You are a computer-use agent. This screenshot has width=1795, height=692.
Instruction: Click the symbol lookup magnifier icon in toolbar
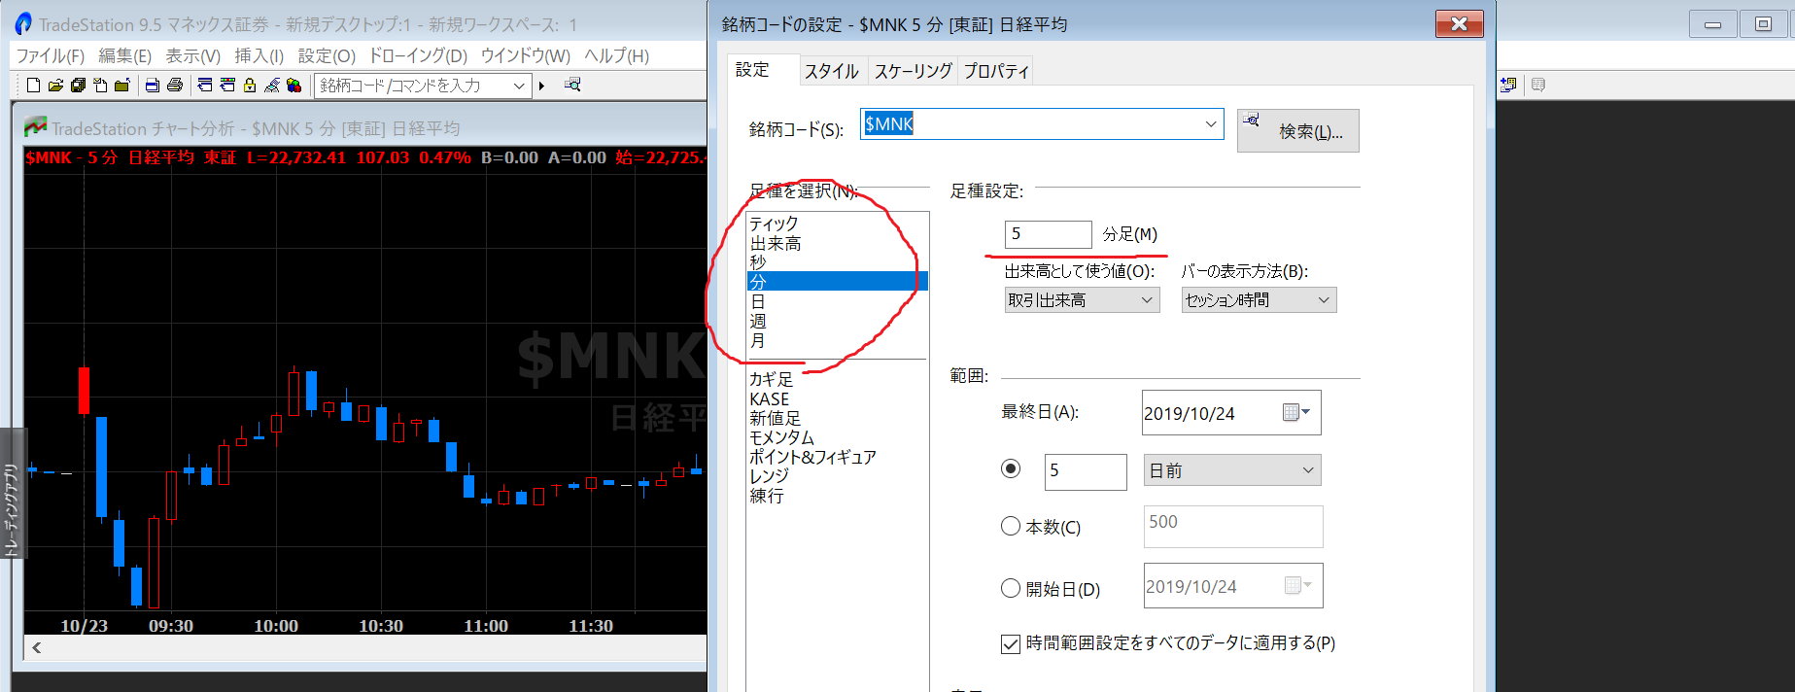click(572, 85)
